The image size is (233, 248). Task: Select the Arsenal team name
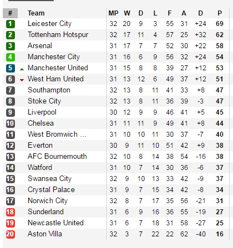(x=40, y=46)
